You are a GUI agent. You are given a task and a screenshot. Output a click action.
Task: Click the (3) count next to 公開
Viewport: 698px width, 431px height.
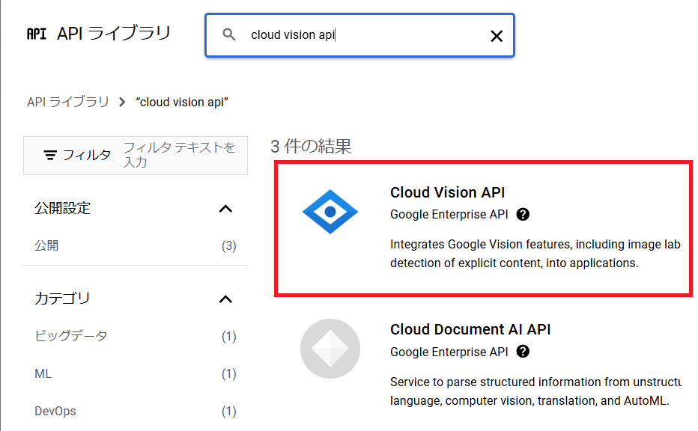click(x=229, y=246)
